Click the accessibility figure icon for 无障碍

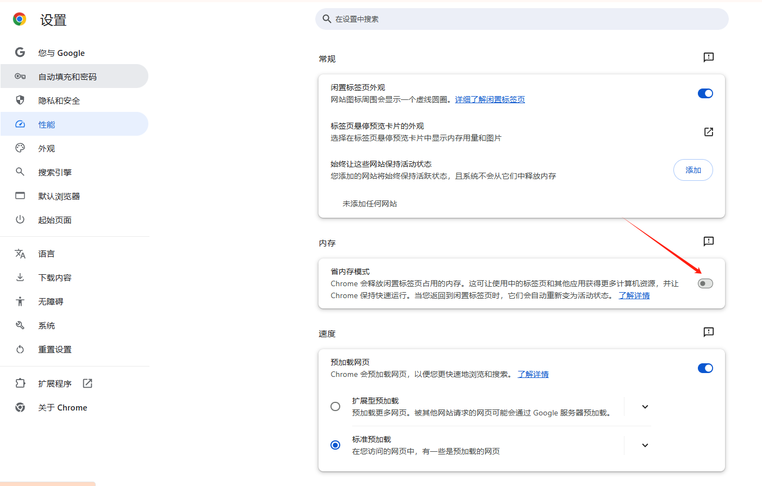click(20, 301)
